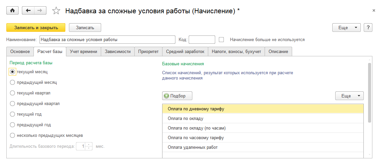Expand the top Еще dropdown menu
The height and width of the screenshot is (163, 381).
tap(346, 27)
